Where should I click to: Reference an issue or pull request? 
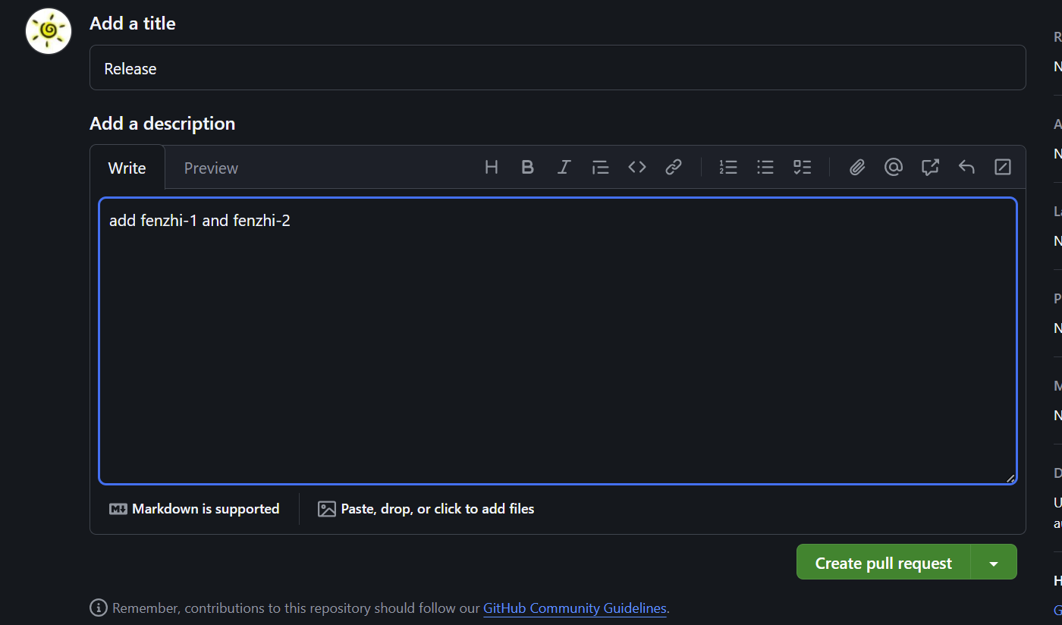930,167
